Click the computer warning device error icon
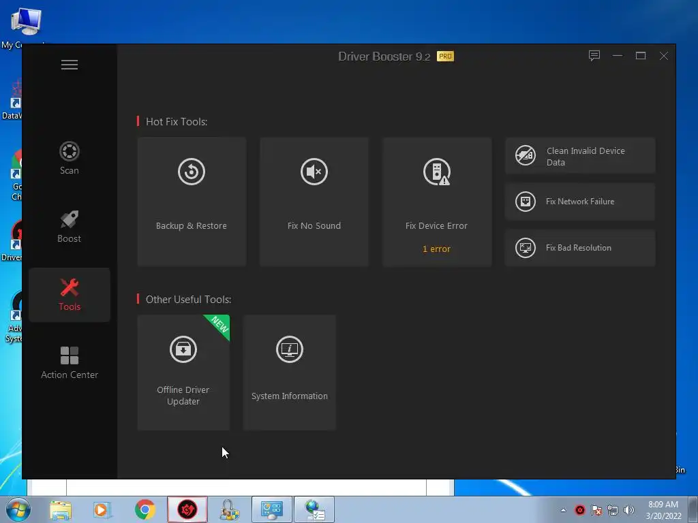 [437, 171]
